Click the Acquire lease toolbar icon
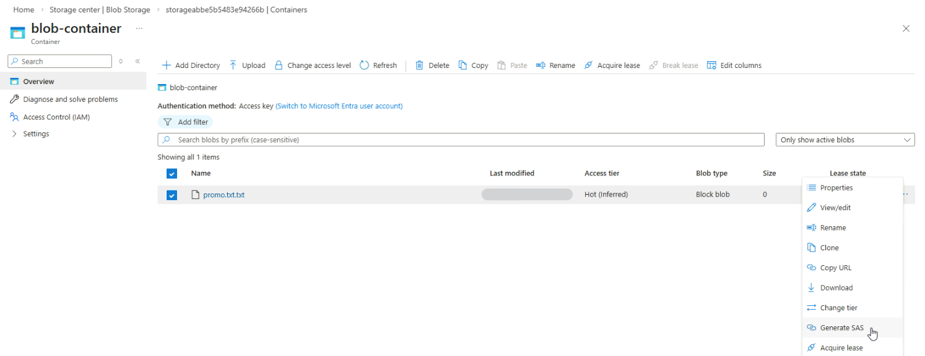The width and height of the screenshot is (925, 356). [589, 66]
